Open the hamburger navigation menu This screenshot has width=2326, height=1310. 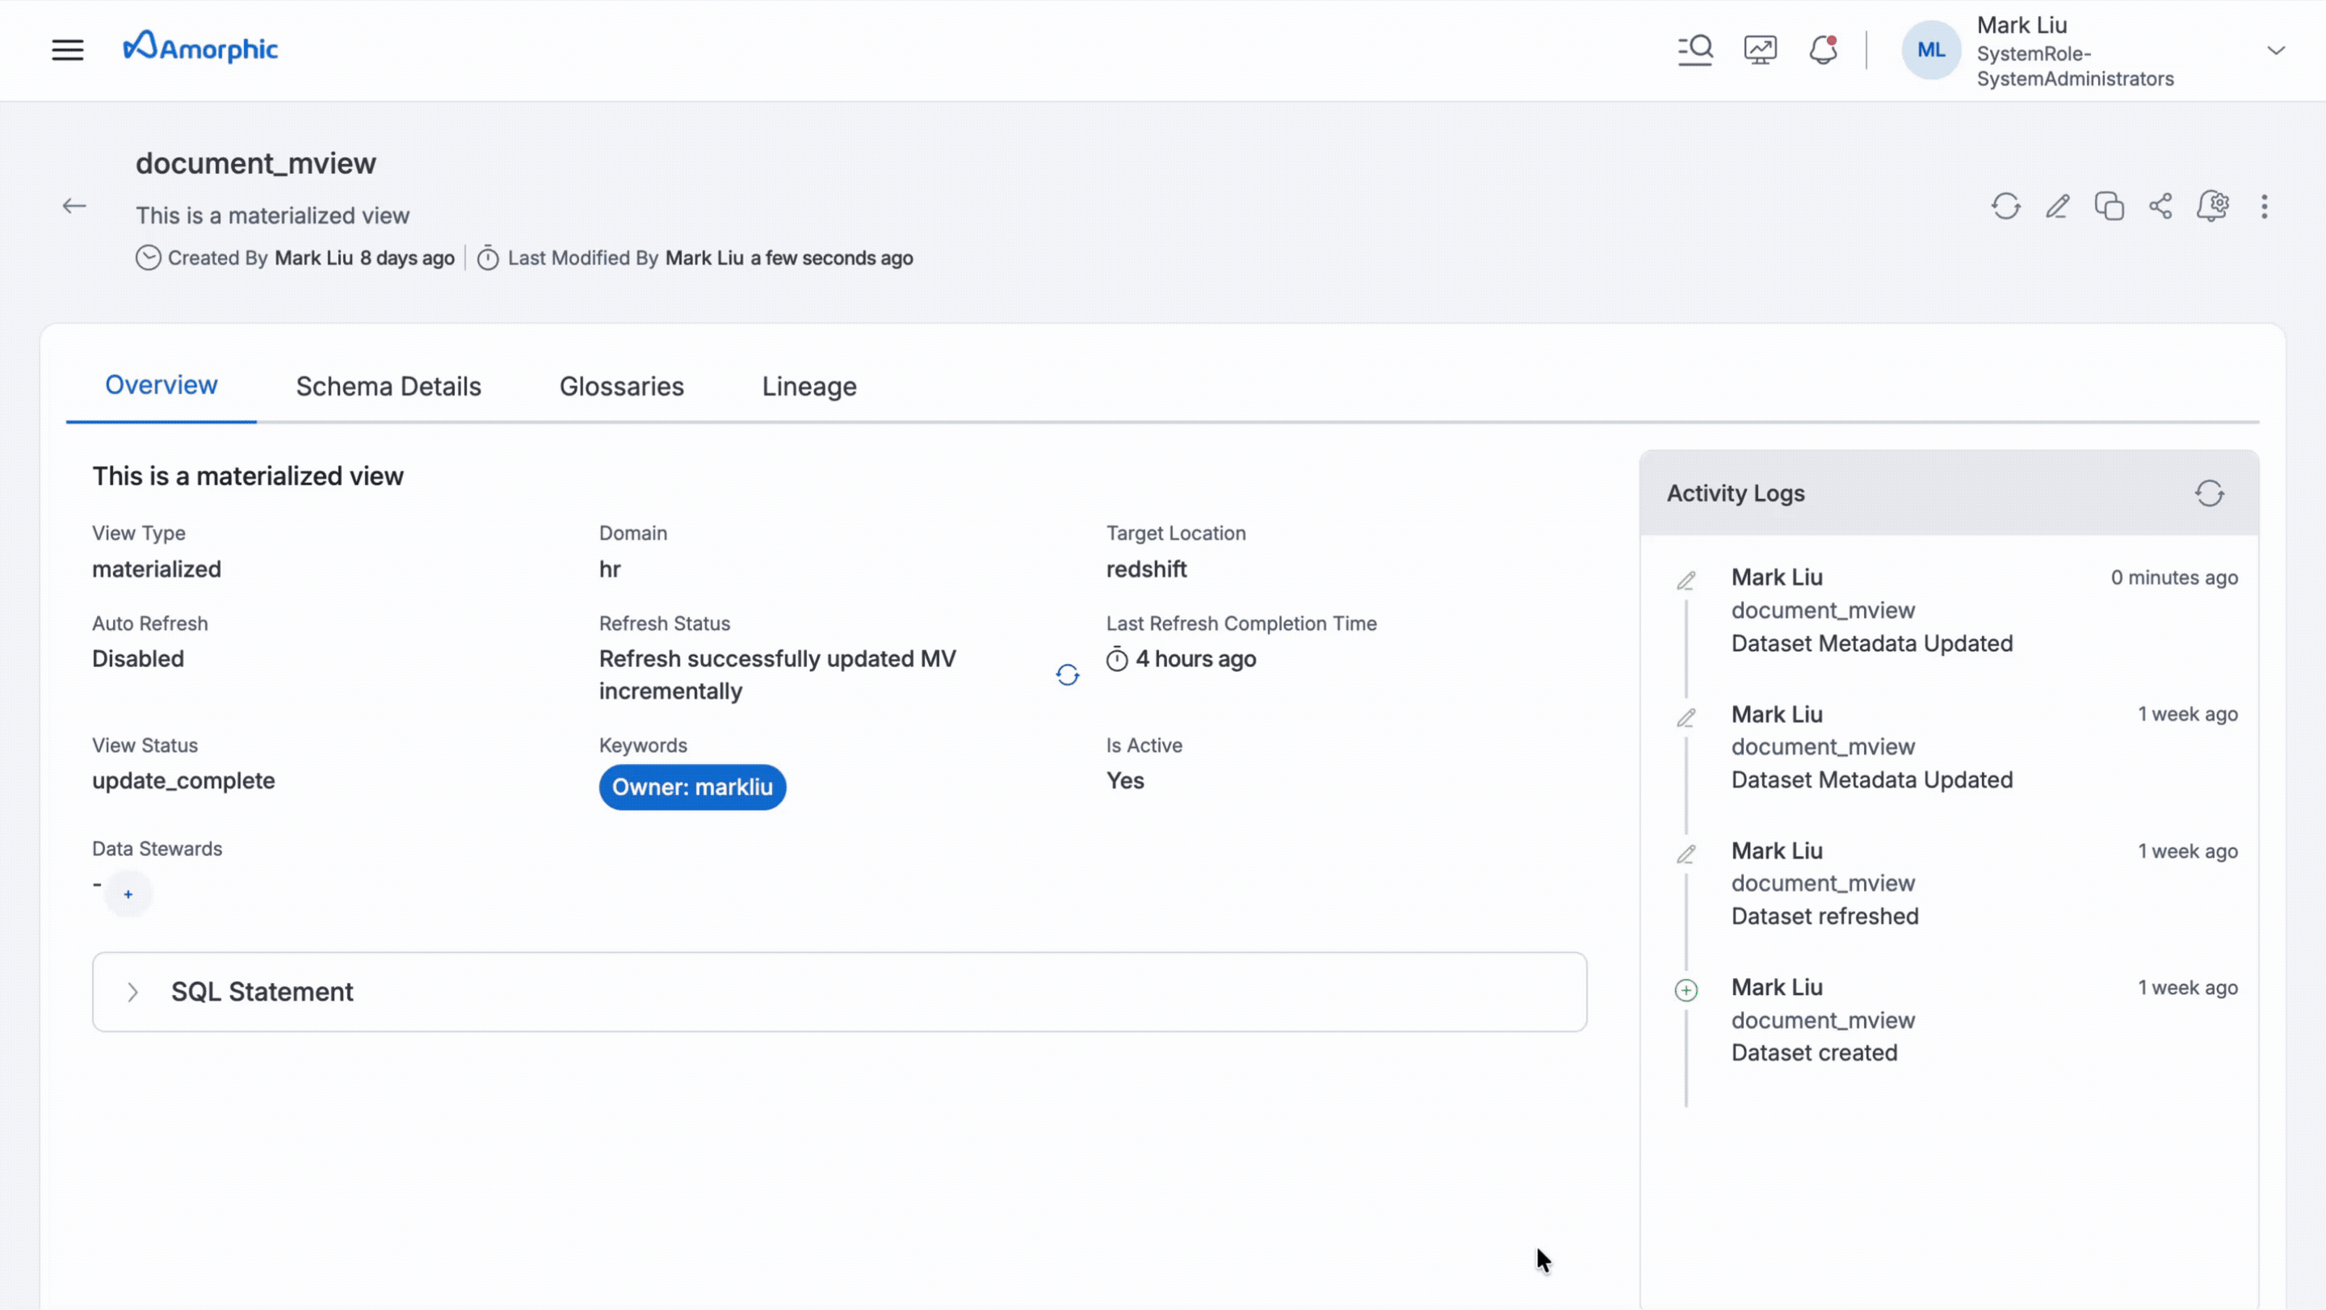pos(68,49)
